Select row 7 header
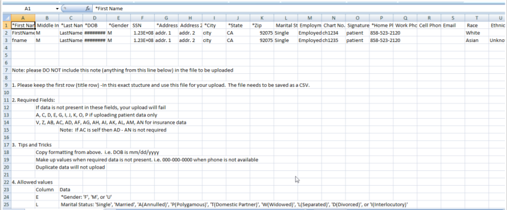507x210 pixels. 7,70
